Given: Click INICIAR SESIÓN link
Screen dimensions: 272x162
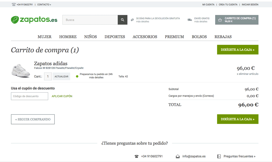Looking at the screenshot, I should point(250,5).
